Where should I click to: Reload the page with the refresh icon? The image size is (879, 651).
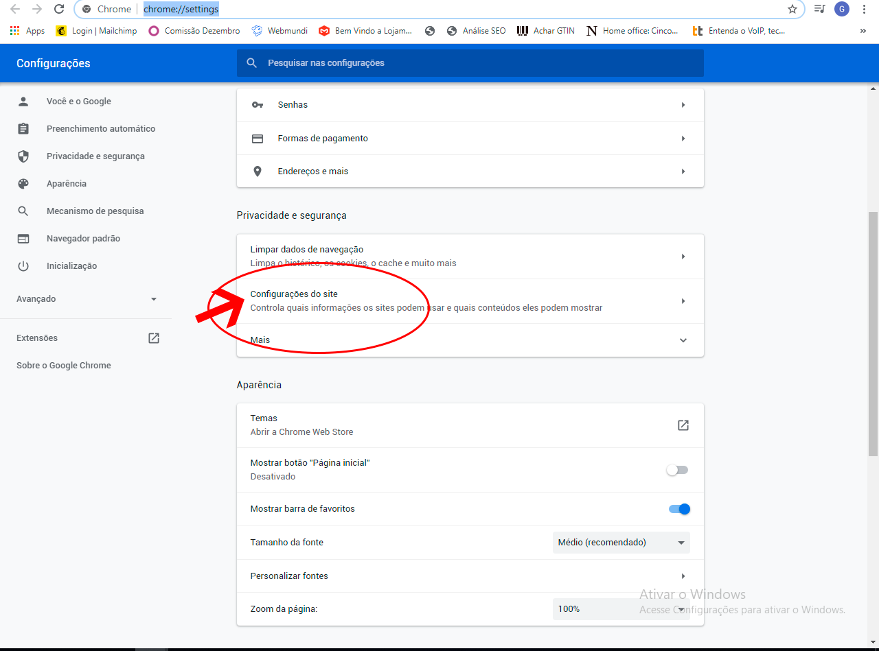point(59,9)
